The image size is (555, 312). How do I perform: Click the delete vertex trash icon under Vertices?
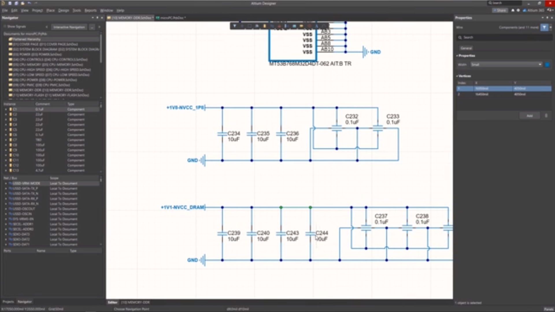click(x=546, y=116)
